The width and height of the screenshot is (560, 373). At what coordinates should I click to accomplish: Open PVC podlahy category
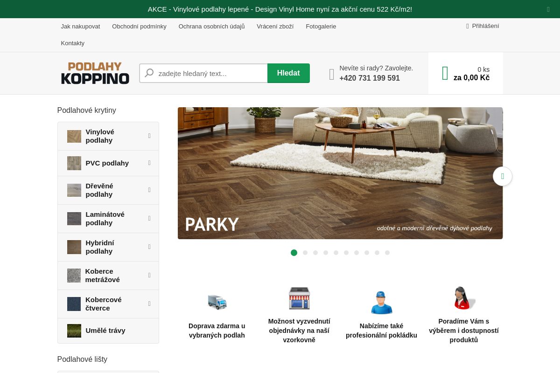107,163
